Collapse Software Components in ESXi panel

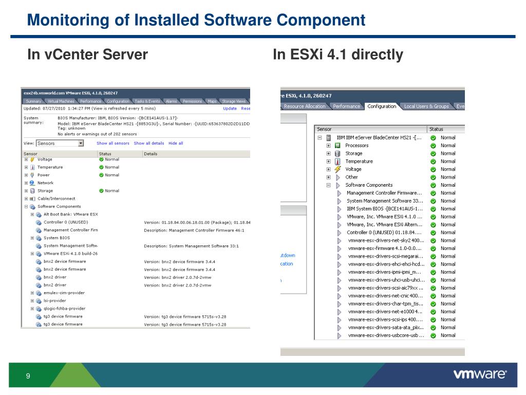pos(328,185)
